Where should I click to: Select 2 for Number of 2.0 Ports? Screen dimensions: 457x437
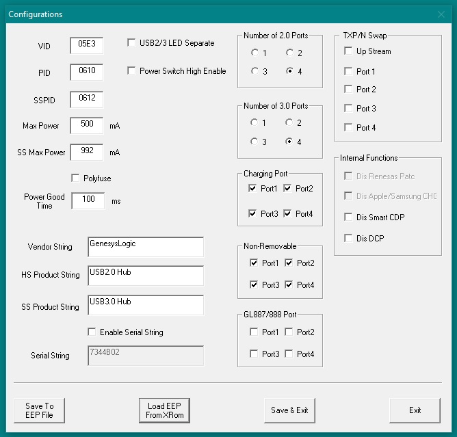click(290, 53)
